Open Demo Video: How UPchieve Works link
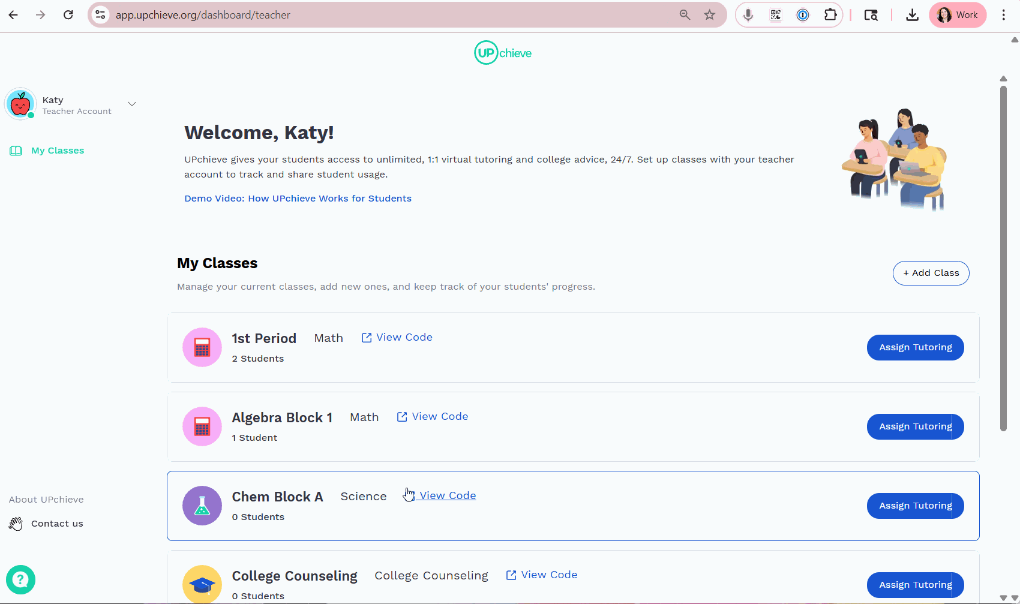The image size is (1020, 604). [x=298, y=199]
